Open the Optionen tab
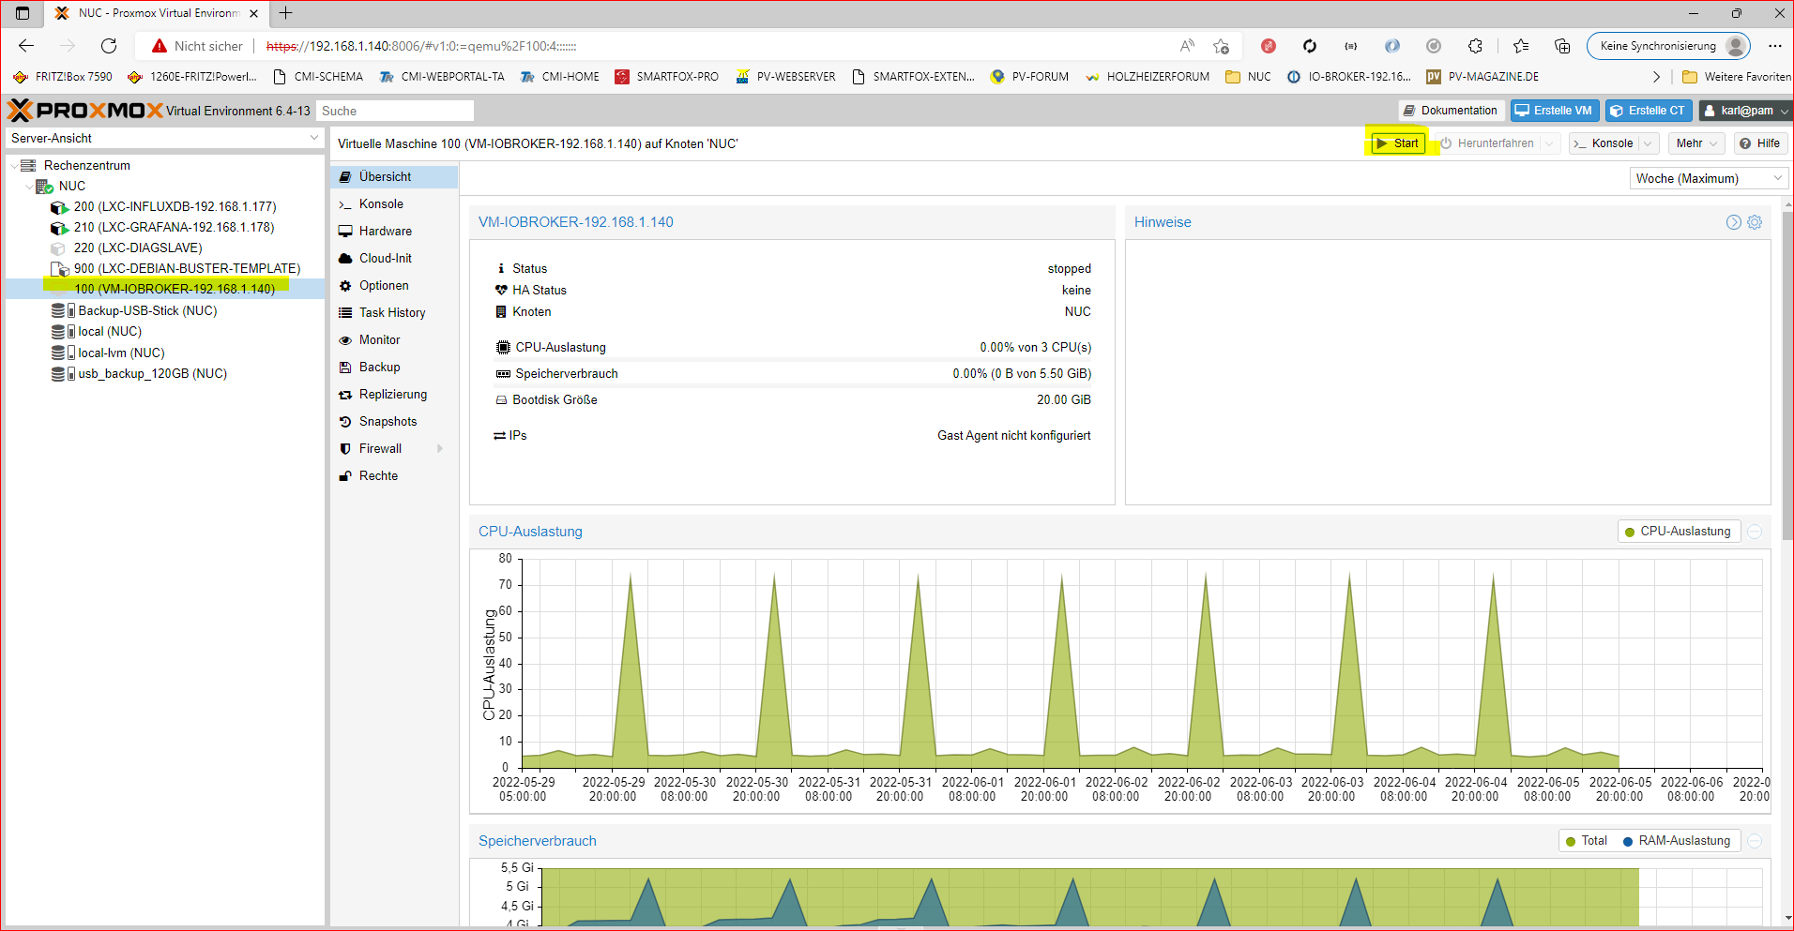1794x931 pixels. pyautogui.click(x=394, y=285)
